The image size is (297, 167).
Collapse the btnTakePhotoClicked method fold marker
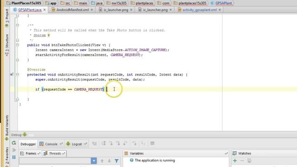point(18,45)
